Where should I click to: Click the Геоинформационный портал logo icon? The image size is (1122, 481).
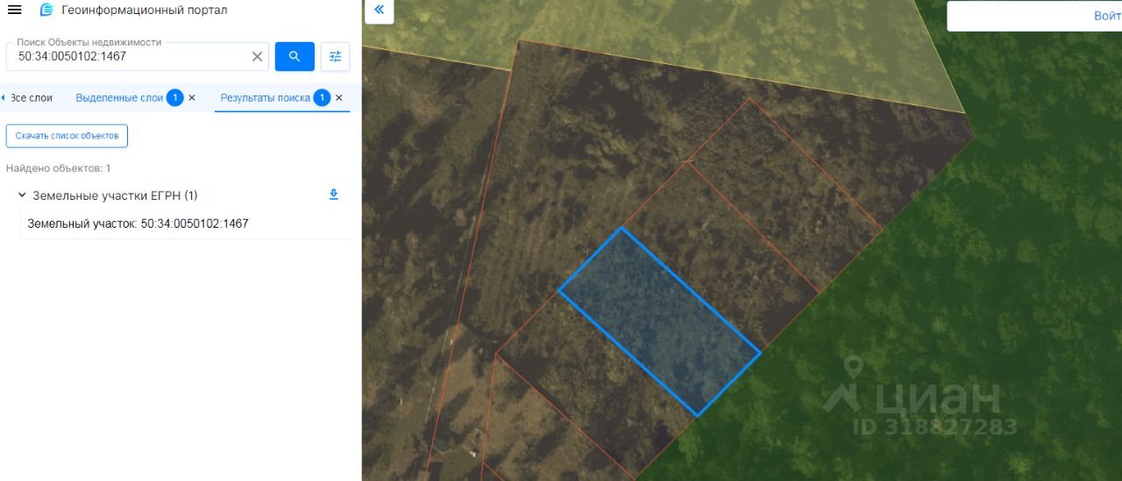click(x=46, y=10)
